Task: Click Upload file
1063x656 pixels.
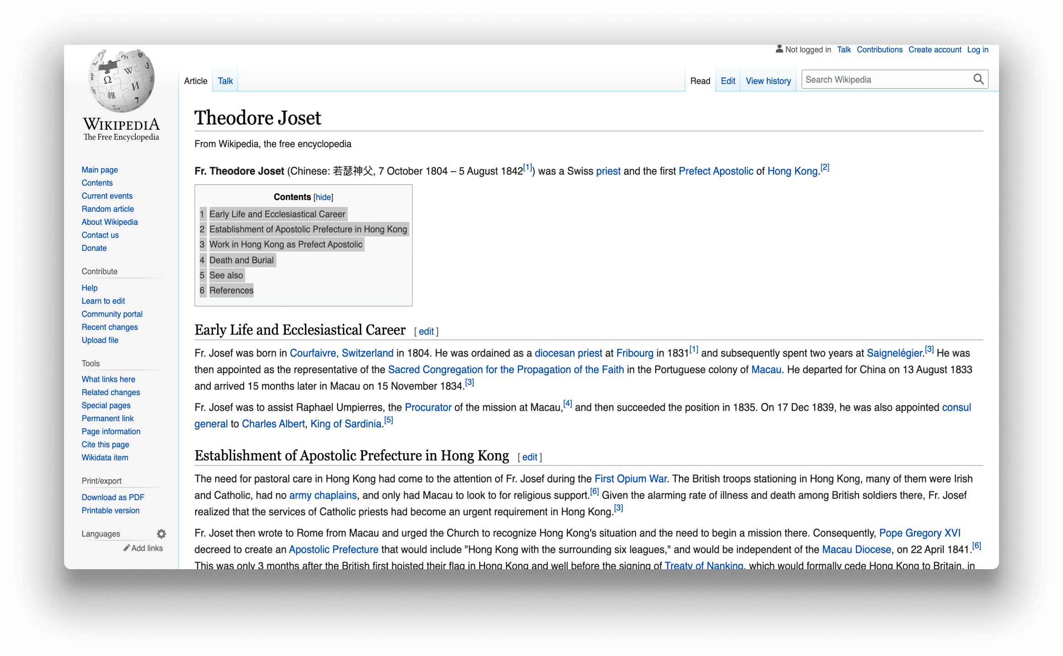Action: click(100, 340)
